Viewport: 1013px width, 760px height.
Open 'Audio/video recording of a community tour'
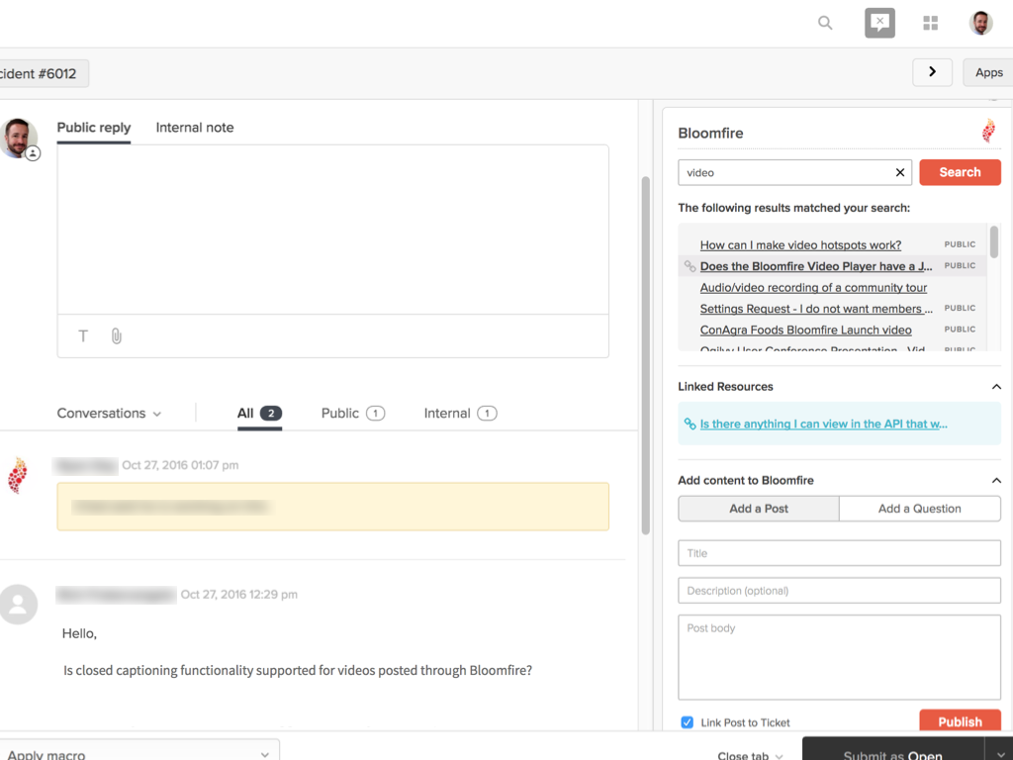click(813, 288)
